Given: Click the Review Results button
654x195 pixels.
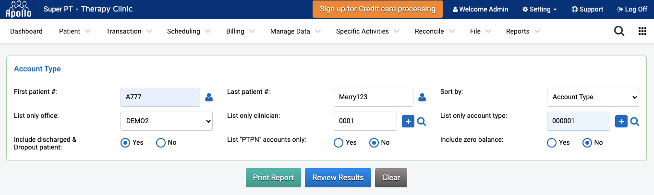Looking at the screenshot, I should click(338, 177).
